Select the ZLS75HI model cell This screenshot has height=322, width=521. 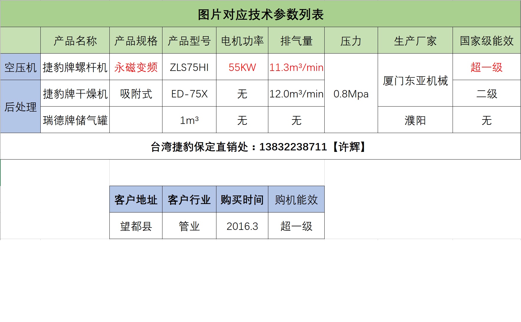[x=189, y=67]
